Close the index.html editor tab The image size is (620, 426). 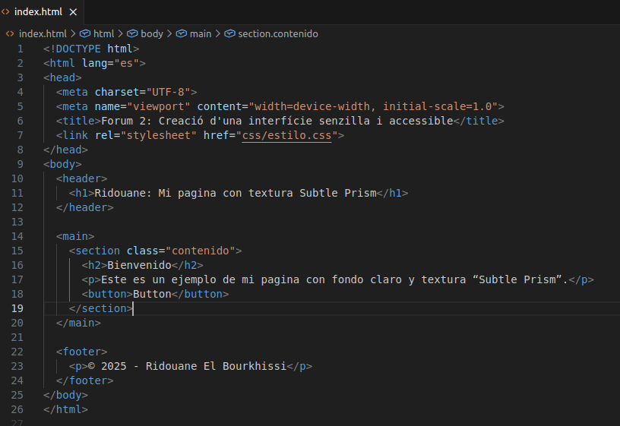pyautogui.click(x=73, y=12)
